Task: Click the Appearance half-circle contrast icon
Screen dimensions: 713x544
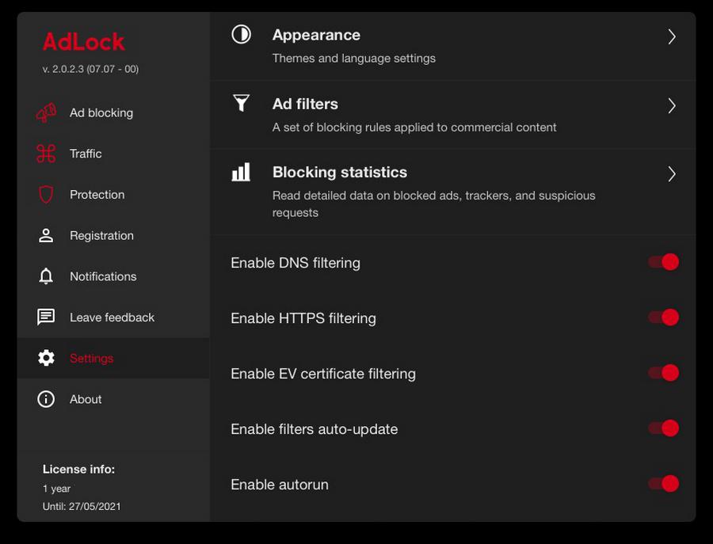Action: pyautogui.click(x=241, y=34)
